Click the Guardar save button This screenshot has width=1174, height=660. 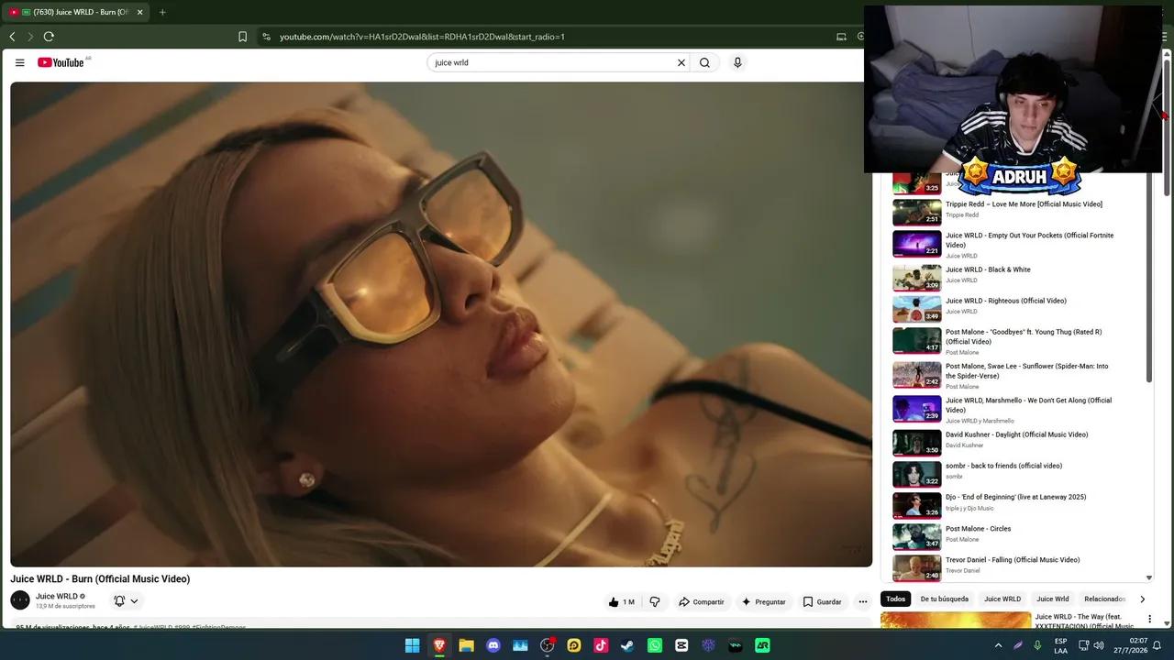point(822,602)
